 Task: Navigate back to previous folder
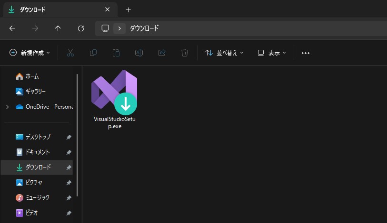click(x=12, y=28)
